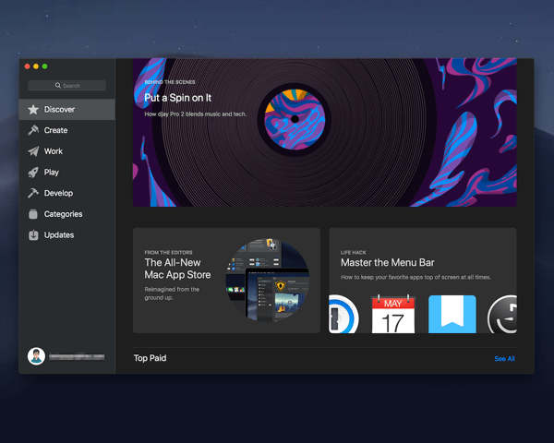Click the circular App Store preview image
The width and height of the screenshot is (554, 443).
[268, 281]
